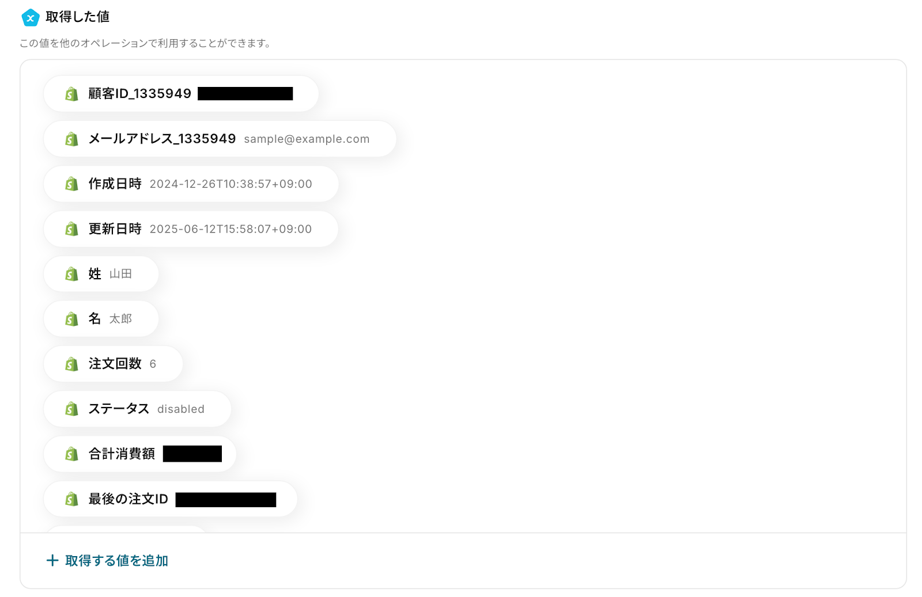
Task: Click the plus icon for 取得する値を追加
Action: pyautogui.click(x=52, y=560)
